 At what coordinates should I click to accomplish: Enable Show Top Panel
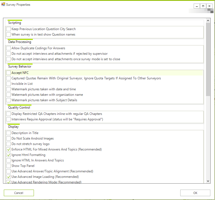tap(8, 166)
